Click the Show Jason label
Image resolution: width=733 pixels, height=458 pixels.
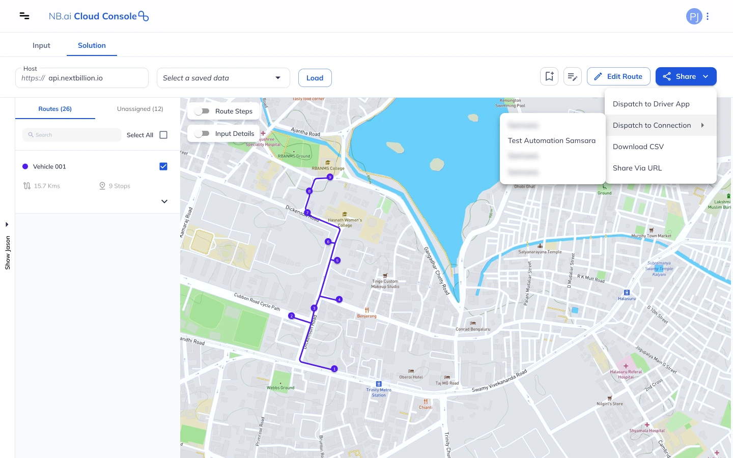tap(8, 252)
